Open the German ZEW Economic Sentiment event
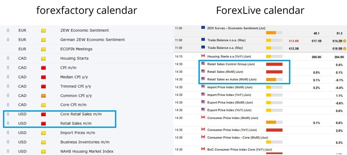Screen dimensions: 347x155 [x=93, y=40]
